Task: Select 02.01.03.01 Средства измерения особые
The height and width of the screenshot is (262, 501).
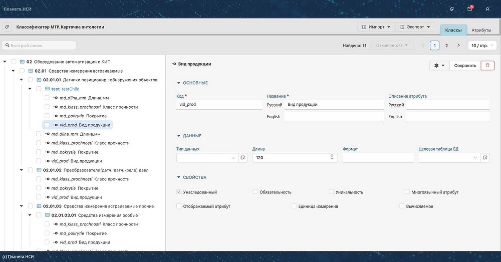Action: click(x=95, y=215)
